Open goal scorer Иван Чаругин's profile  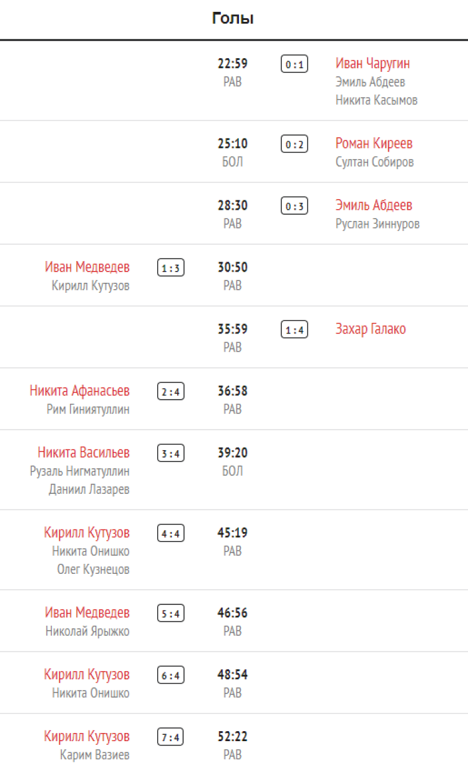[x=373, y=64]
